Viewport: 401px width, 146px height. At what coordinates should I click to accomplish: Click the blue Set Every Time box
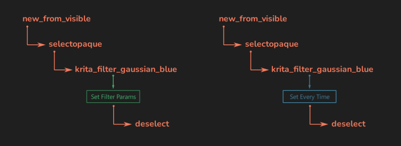(x=309, y=96)
